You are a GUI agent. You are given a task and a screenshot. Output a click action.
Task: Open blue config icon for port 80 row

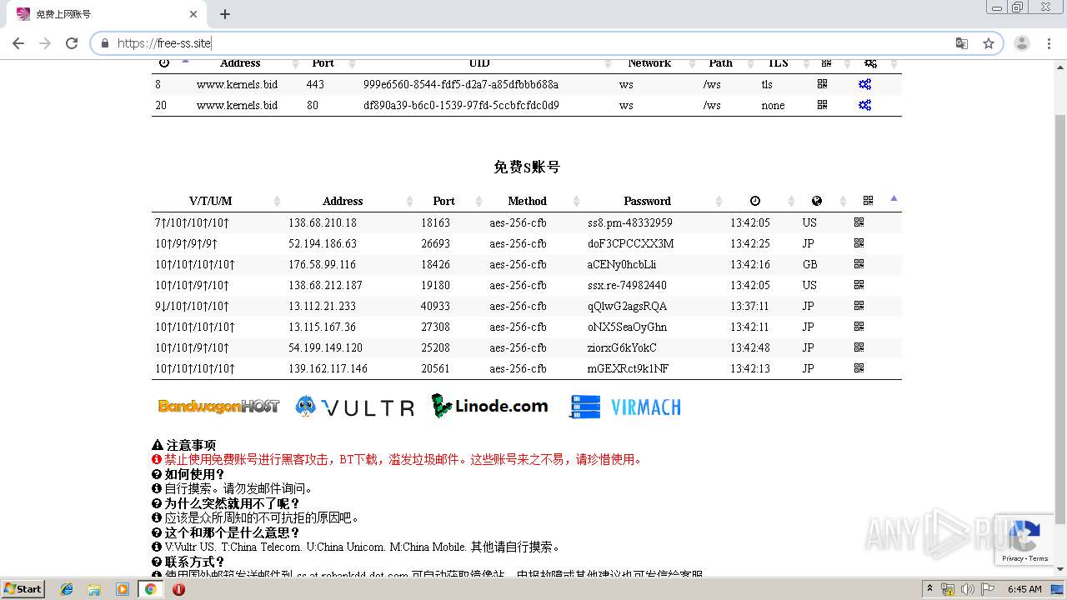pos(864,105)
